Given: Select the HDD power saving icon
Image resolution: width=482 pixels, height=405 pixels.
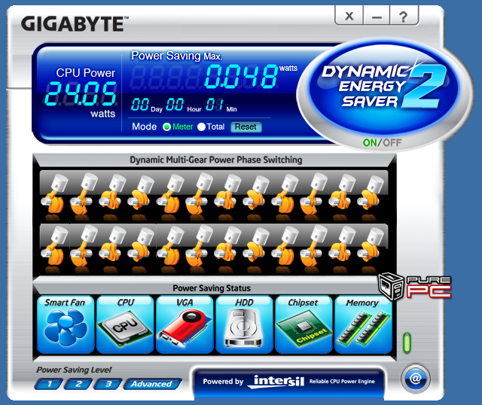Looking at the screenshot, I should pyautogui.click(x=244, y=325).
